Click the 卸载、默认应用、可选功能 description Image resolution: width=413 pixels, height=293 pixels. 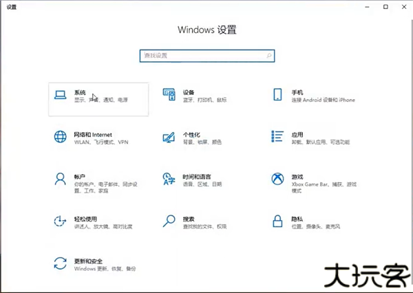(321, 142)
